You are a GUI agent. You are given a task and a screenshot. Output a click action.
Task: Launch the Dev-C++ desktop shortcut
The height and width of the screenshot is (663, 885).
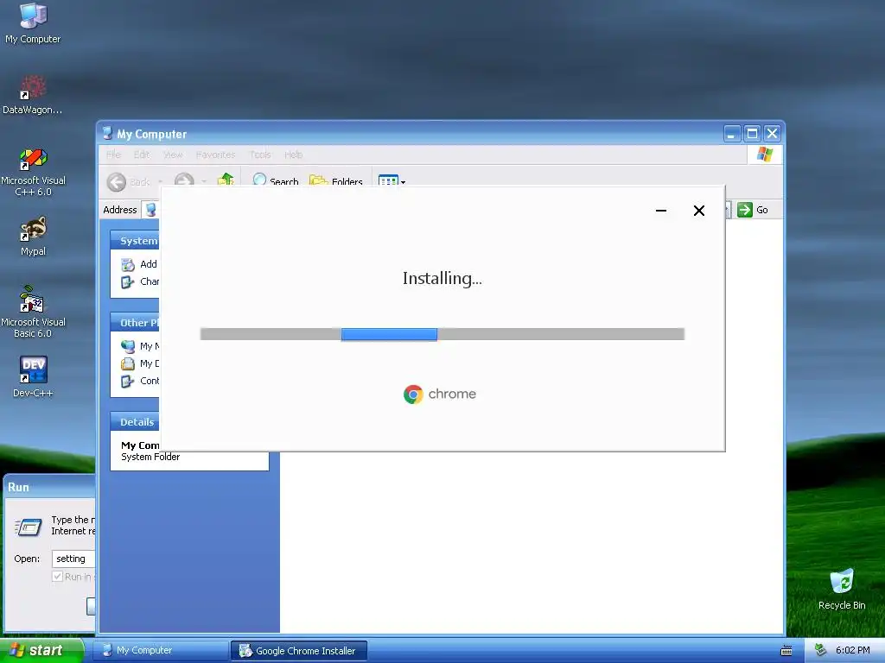pos(33,376)
